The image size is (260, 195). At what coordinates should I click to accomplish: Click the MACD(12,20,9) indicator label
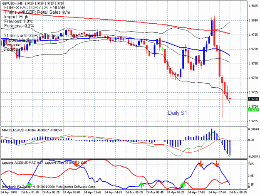point(32,130)
